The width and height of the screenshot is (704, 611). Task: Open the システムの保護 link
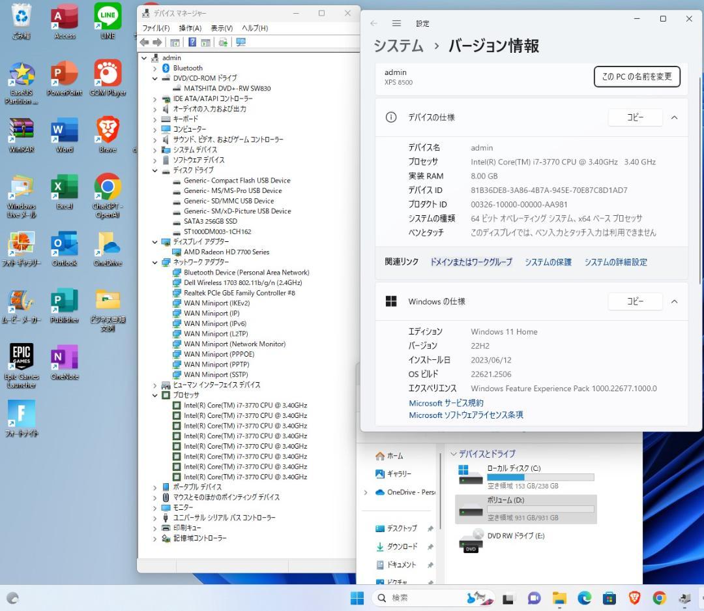[x=548, y=261]
